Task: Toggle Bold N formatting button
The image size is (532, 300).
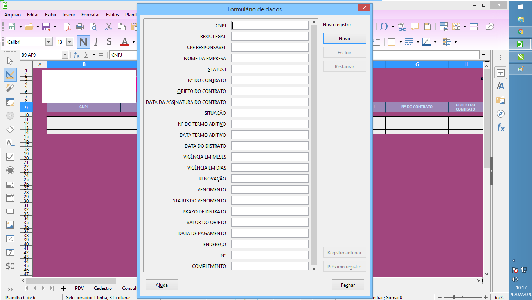Action: point(83,42)
